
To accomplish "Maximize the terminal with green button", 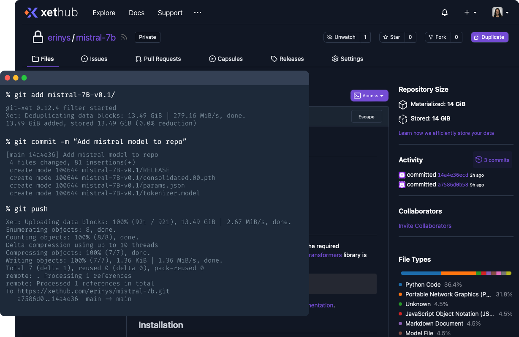I will [24, 78].
